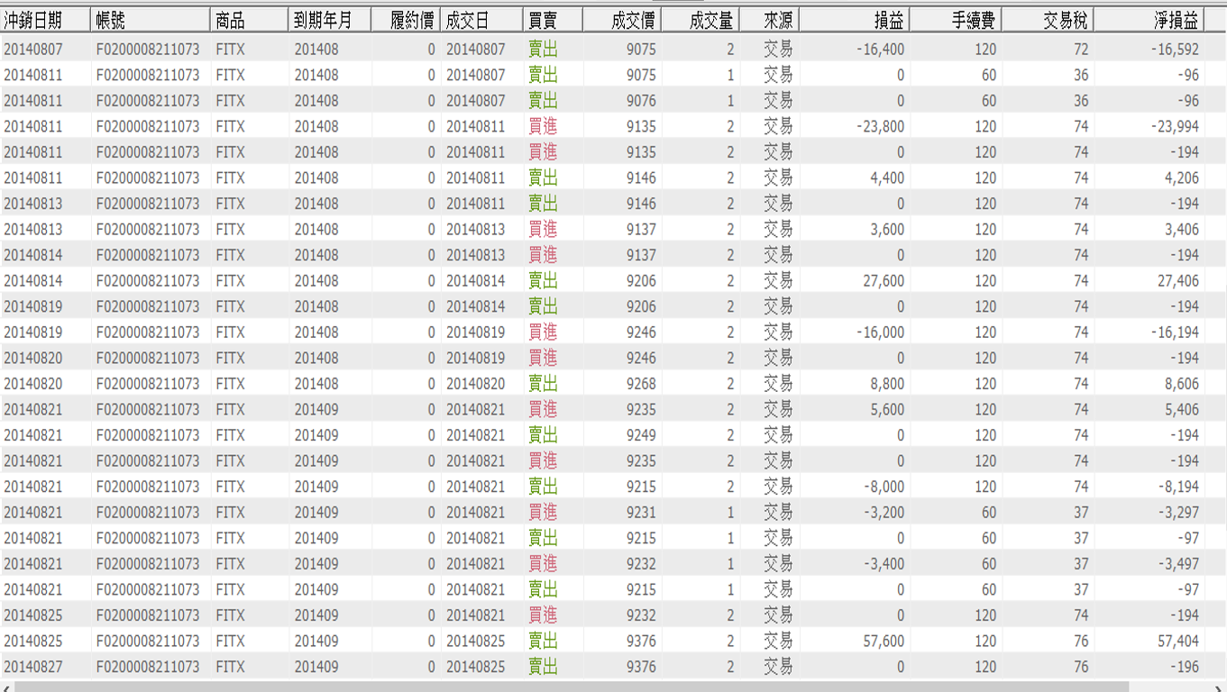Viewport: 1227px width, 692px height.
Task: Select the net profit cell 8,606
Action: click(1182, 384)
